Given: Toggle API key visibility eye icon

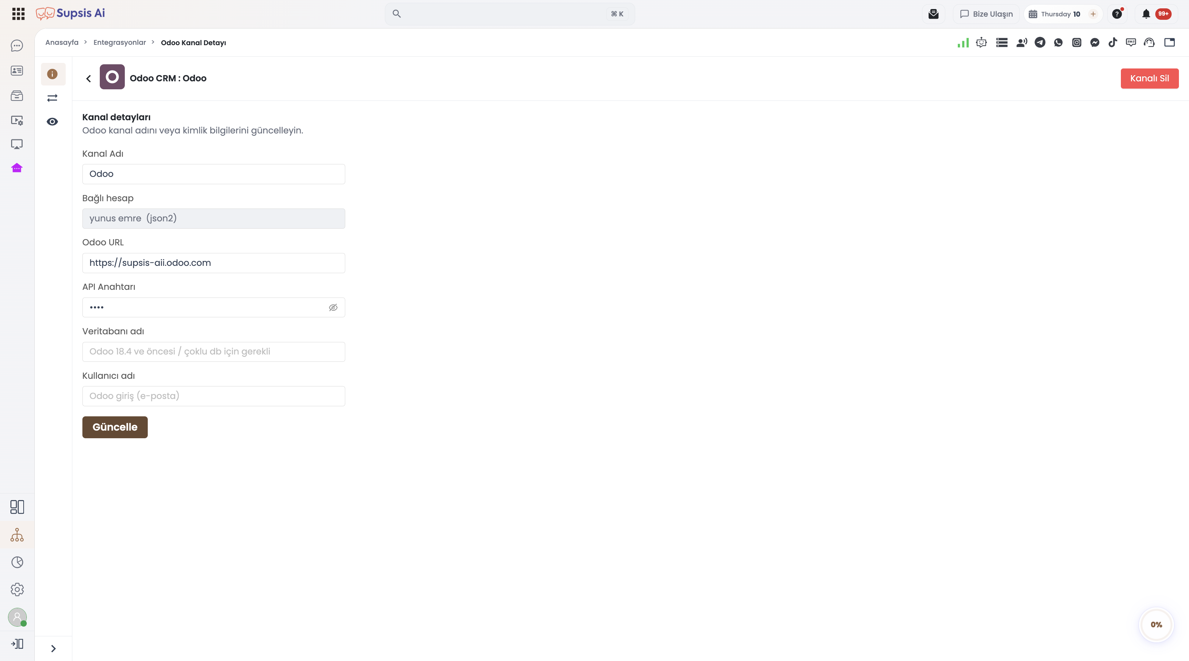Looking at the screenshot, I should [333, 307].
